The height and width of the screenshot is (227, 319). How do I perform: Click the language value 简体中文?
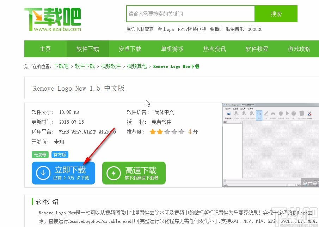(x=164, y=112)
